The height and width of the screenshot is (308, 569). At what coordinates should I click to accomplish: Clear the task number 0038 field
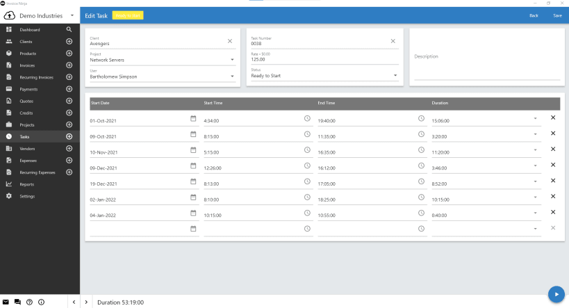[x=393, y=41]
